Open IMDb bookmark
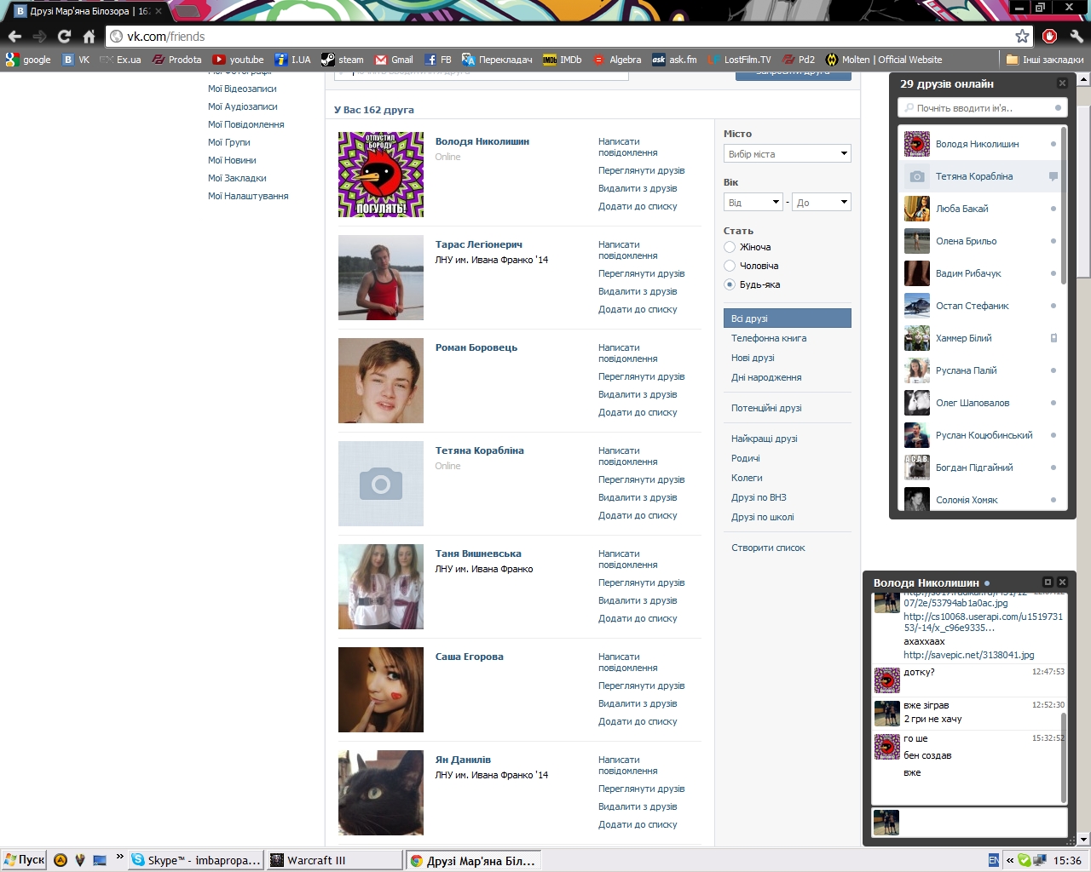The image size is (1091, 872). tap(563, 60)
